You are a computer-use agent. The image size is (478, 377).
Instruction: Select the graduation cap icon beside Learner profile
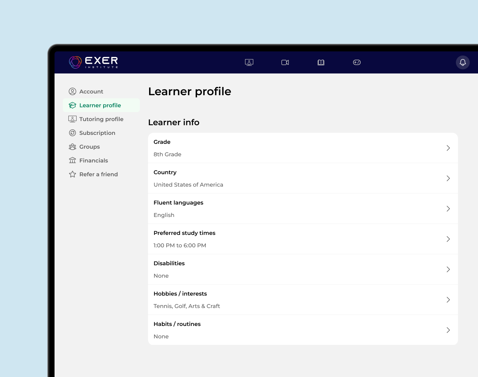coord(72,105)
